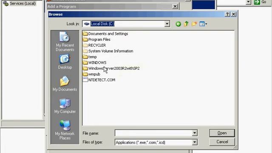Expand the Files of type dropdown arrow
The width and height of the screenshot is (272, 153).
tap(195, 142)
